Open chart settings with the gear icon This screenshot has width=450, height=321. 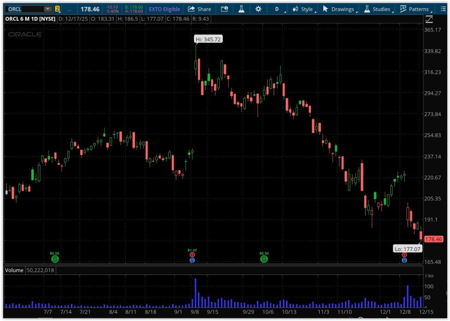[x=258, y=9]
